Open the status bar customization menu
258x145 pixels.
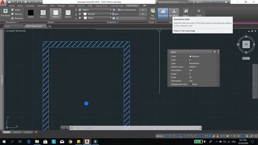point(256,136)
